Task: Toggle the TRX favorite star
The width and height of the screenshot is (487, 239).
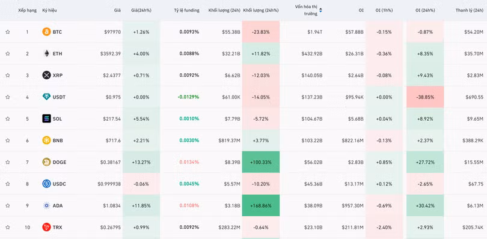Action: (8, 227)
